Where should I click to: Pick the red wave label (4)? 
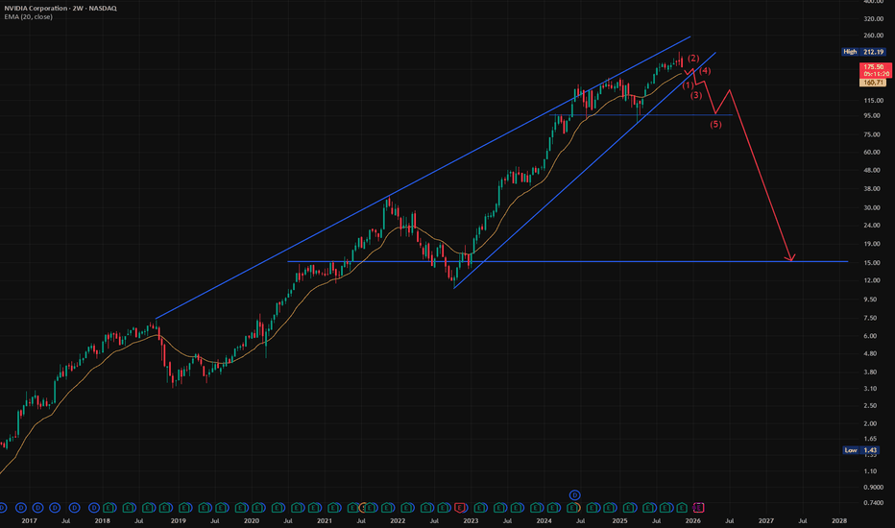coord(704,72)
